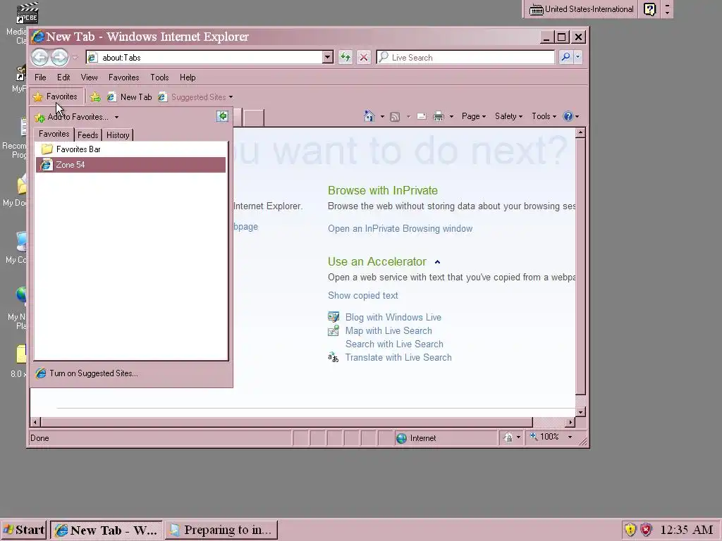Click the Add to Favorites Bar star icon
722x541 pixels.
(x=95, y=97)
